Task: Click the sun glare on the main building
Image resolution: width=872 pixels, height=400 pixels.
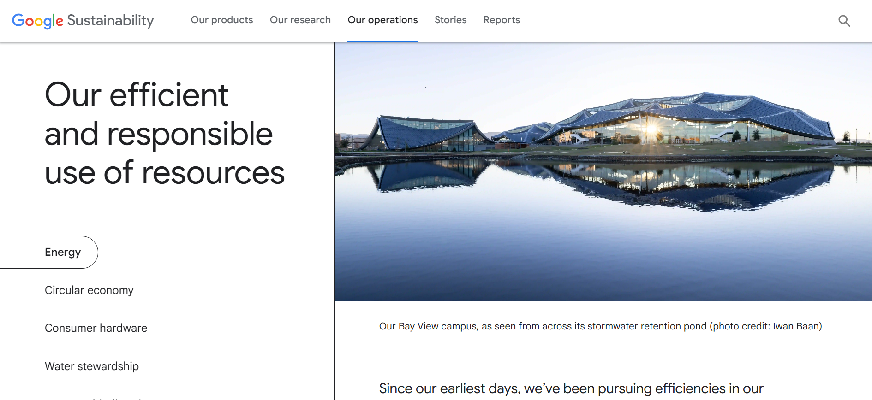Action: pos(651,129)
